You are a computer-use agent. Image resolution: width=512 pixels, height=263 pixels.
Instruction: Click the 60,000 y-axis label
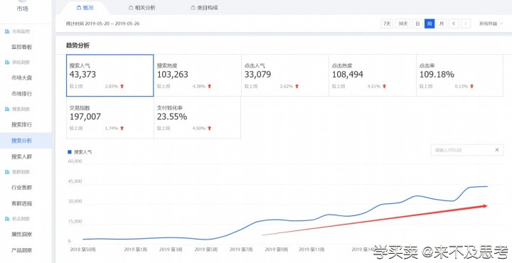[x=75, y=161]
